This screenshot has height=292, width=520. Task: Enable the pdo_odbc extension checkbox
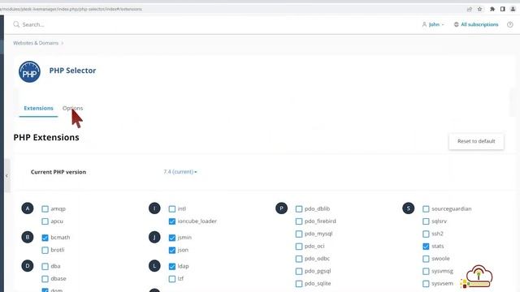click(299, 259)
